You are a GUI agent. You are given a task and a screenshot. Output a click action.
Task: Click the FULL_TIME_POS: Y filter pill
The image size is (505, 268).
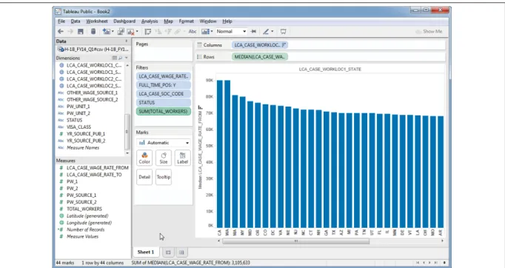tap(164, 85)
